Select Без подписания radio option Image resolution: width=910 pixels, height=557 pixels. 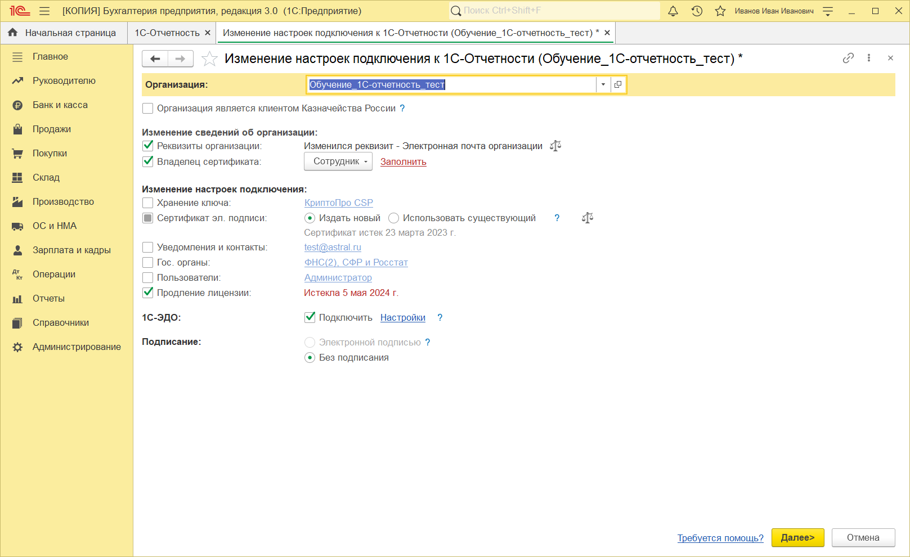pyautogui.click(x=310, y=357)
